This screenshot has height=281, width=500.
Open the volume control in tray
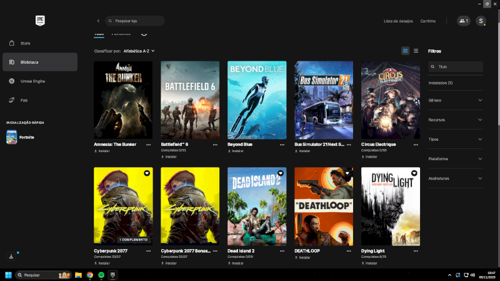coord(472,275)
